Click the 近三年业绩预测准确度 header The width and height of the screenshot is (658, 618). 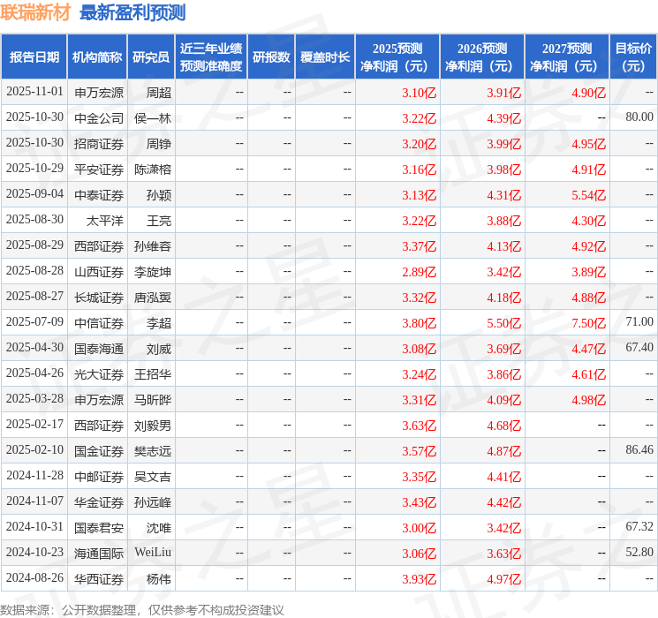(211, 57)
